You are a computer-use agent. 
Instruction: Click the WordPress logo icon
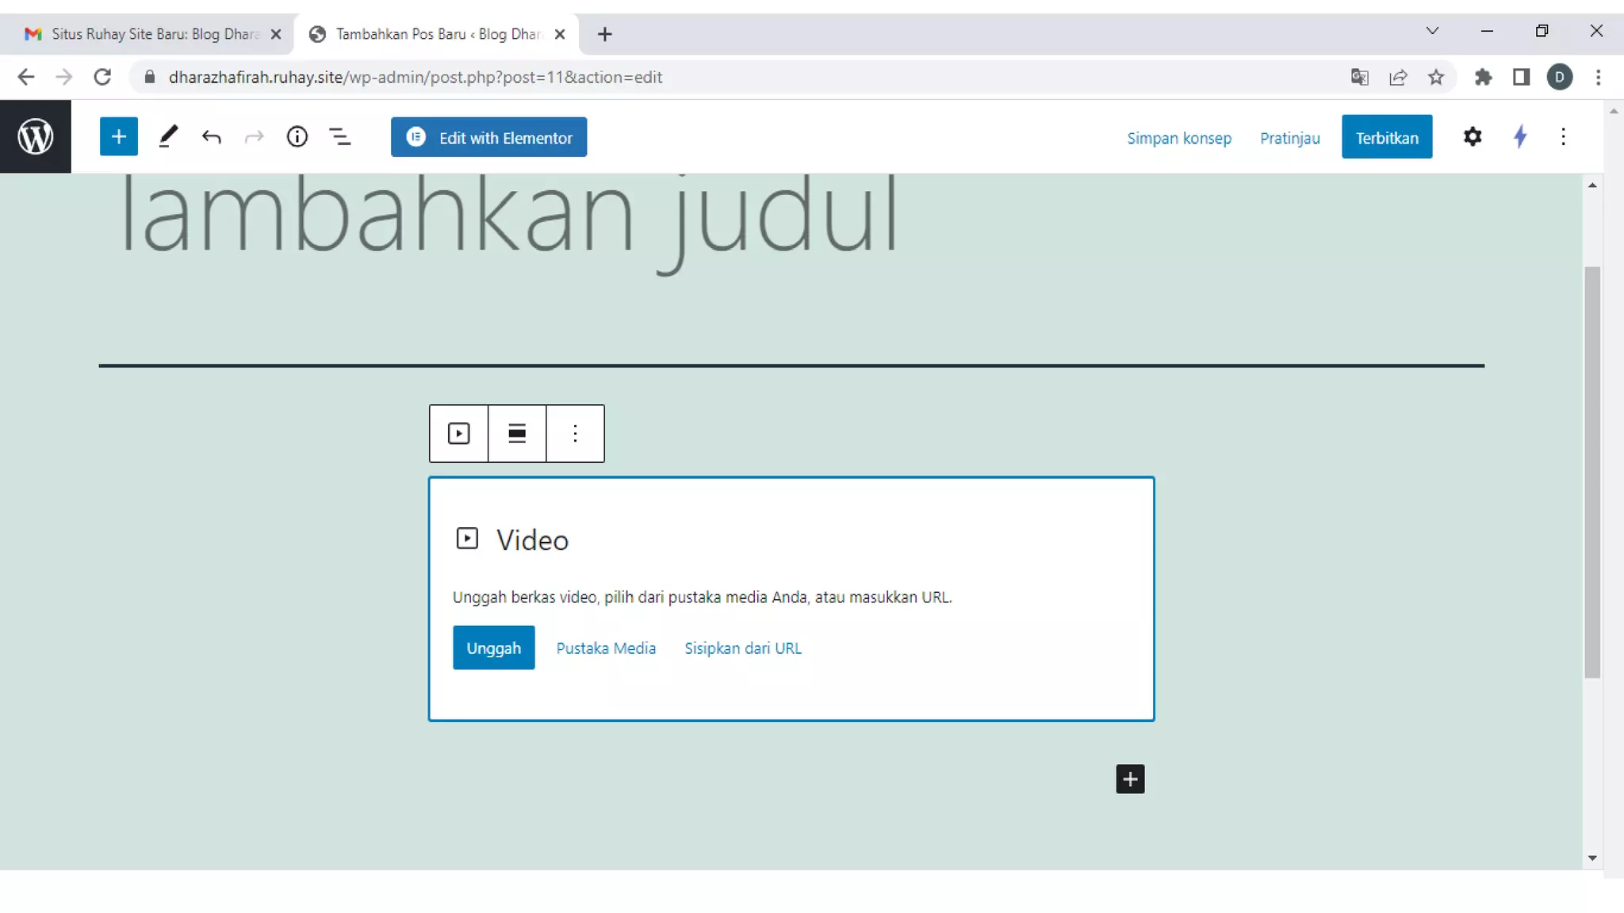pyautogui.click(x=35, y=136)
